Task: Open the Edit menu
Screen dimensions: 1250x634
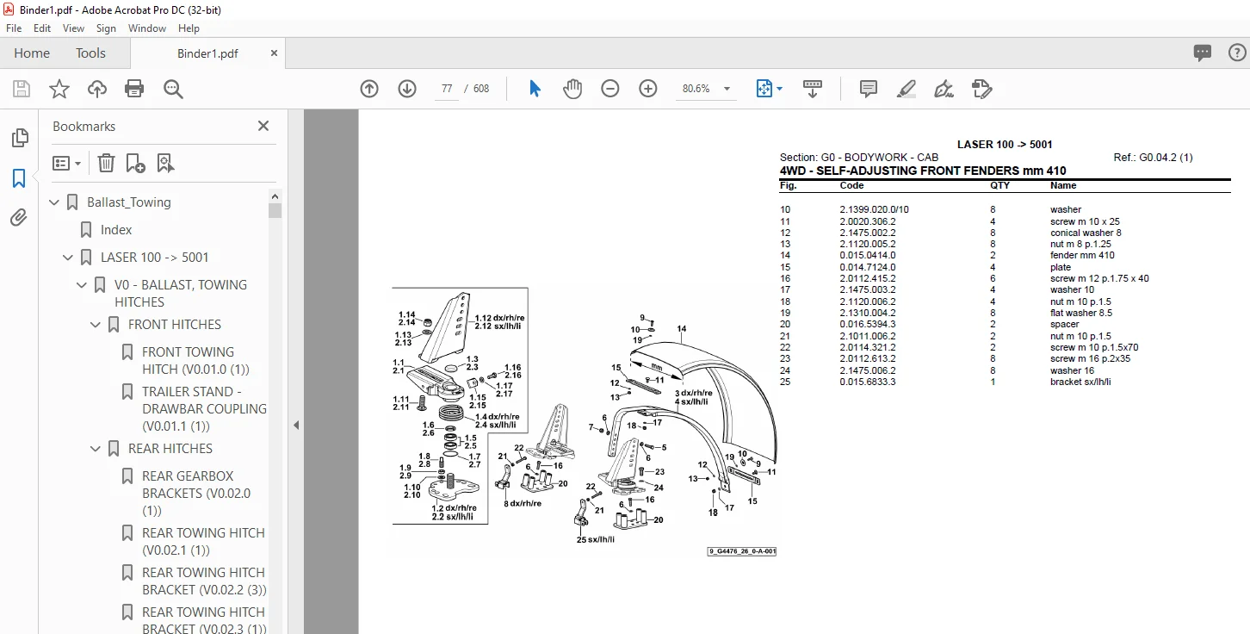Action: 42,28
